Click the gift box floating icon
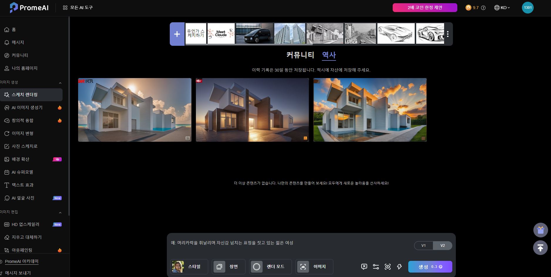Screen dimensions: 551x277 pos(540,230)
